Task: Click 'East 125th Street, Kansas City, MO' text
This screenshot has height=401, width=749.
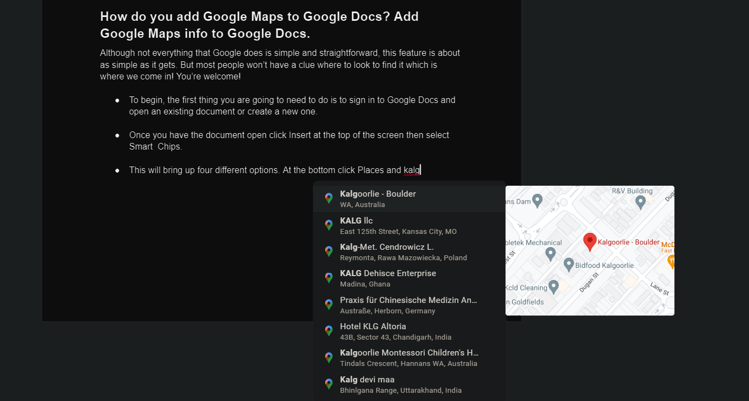Action: coord(398,232)
